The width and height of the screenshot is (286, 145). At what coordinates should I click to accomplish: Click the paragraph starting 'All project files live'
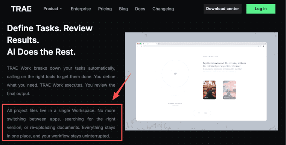pyautogui.click(x=61, y=123)
